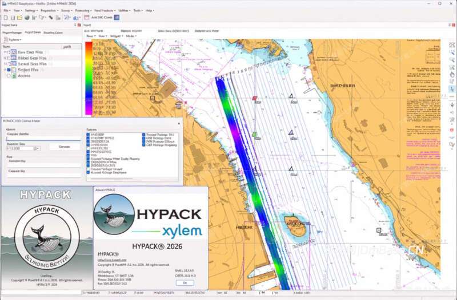The width and height of the screenshot is (457, 300).
Task: Open the Expiration Date combo box
Action: [23, 148]
